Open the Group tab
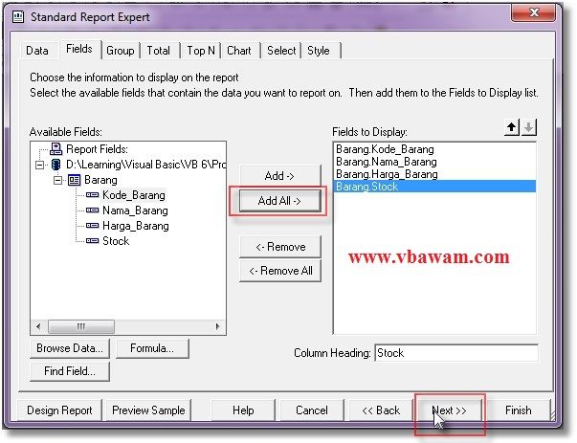The height and width of the screenshot is (443, 577). pos(121,51)
